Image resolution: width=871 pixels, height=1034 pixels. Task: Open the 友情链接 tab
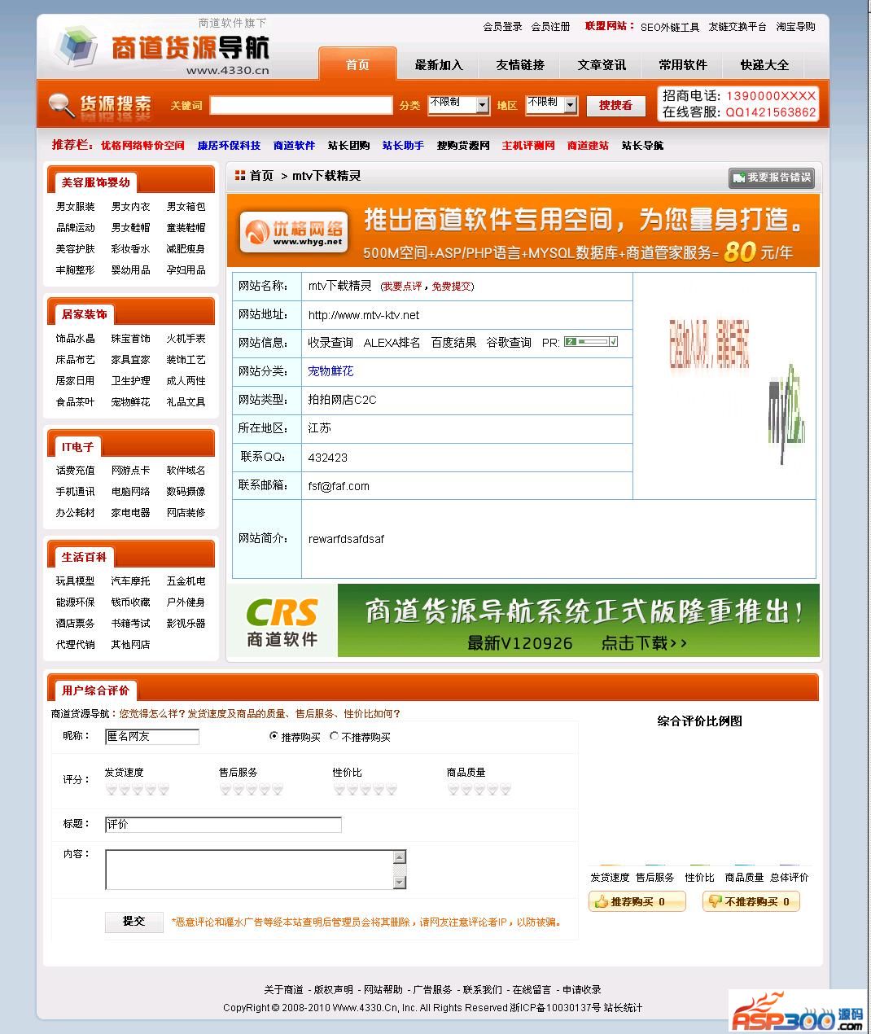point(520,64)
